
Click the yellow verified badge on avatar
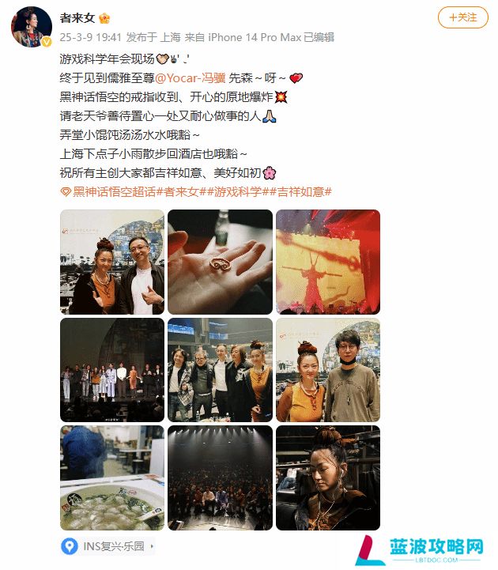[x=47, y=42]
